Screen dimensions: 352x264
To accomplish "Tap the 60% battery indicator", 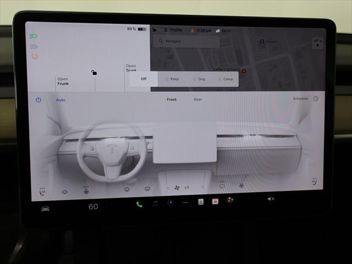I will [x=136, y=29].
